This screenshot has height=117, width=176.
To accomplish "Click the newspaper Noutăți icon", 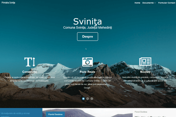I will (x=145, y=62).
